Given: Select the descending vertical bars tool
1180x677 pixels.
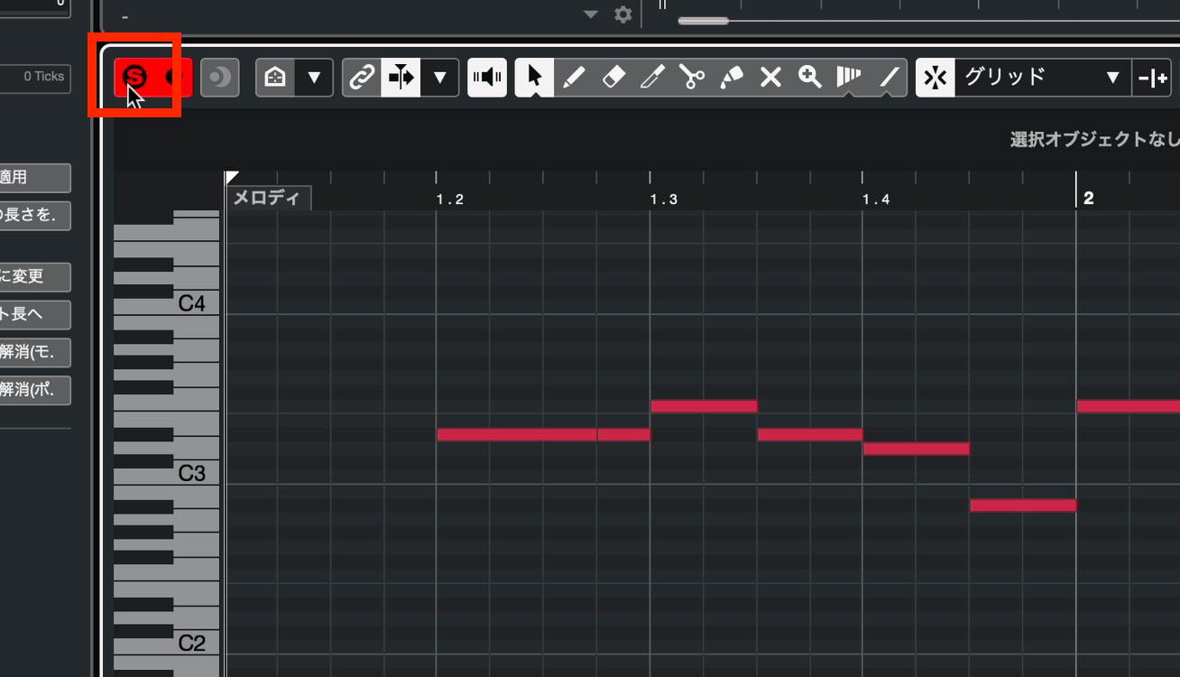Looking at the screenshot, I should coord(849,78).
